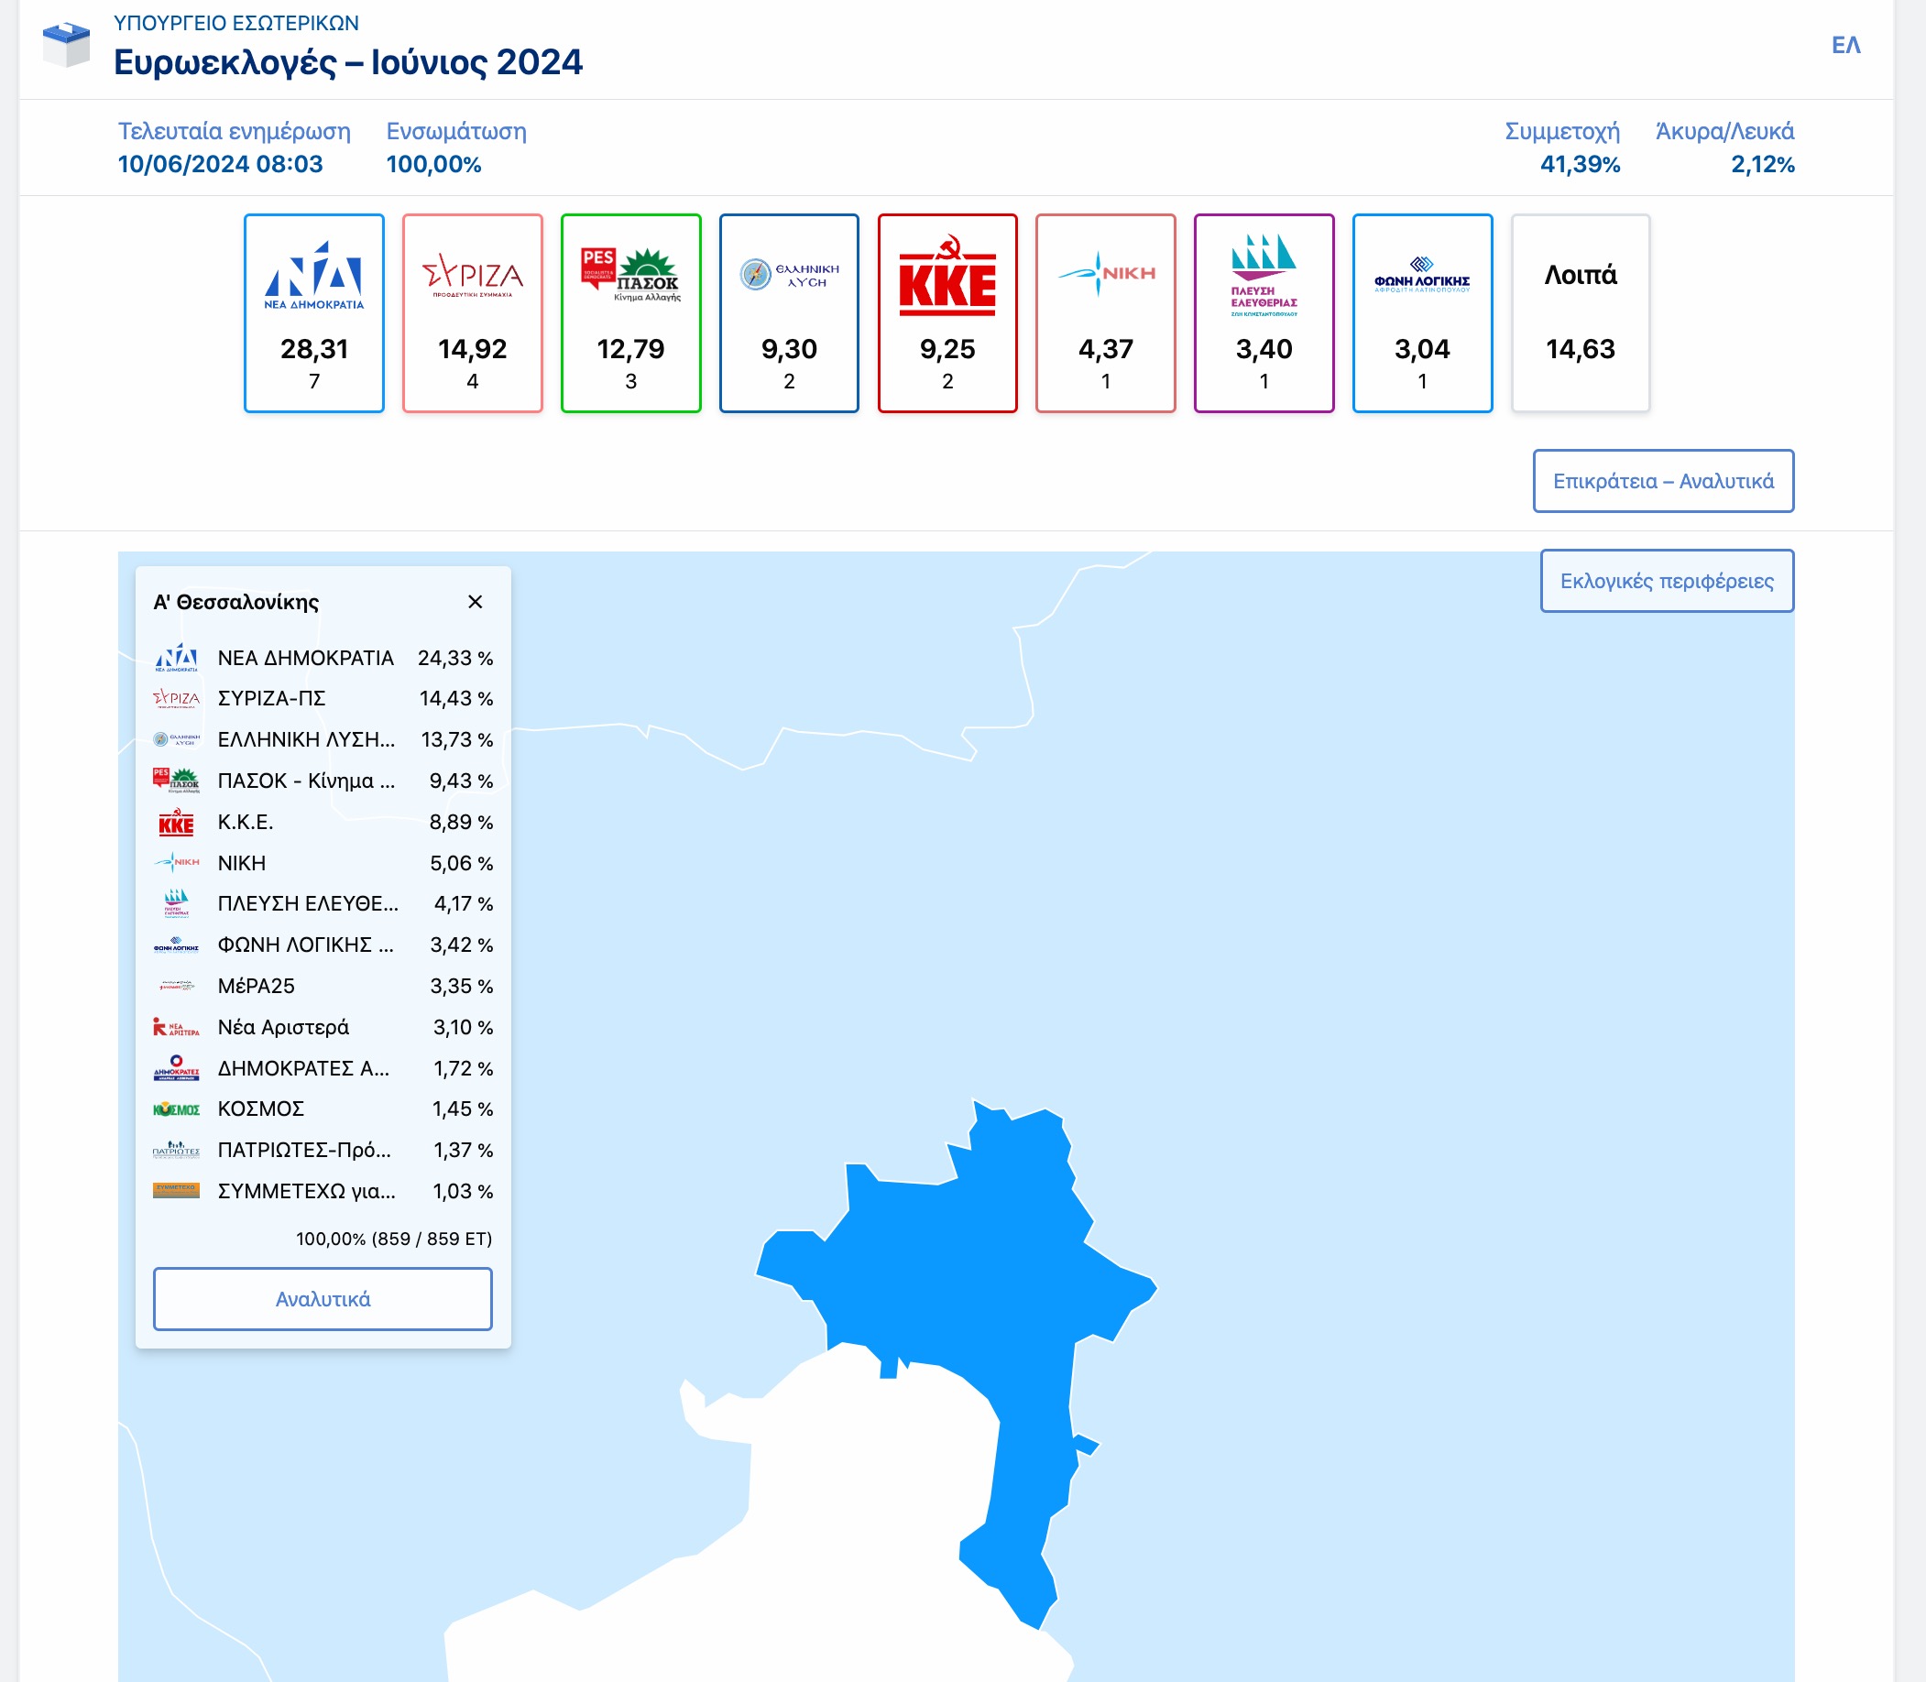Click the 100,00% (859 / 859 ΕΤ) text
The width and height of the screenshot is (1926, 1682).
[x=394, y=1239]
